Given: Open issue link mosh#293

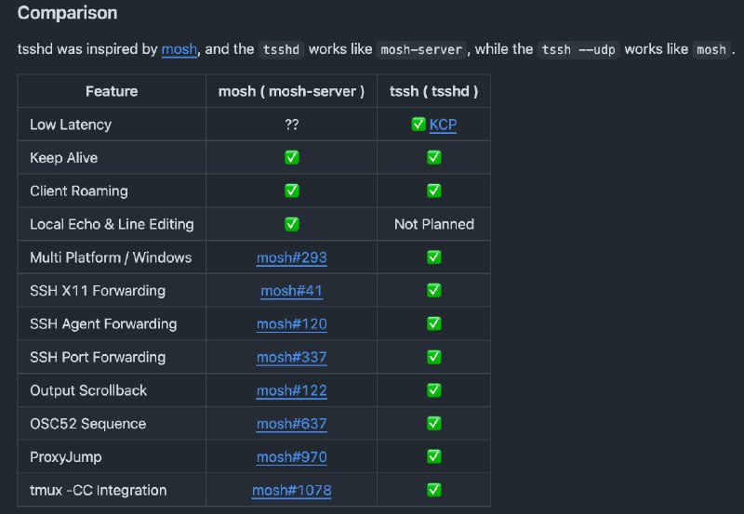Looking at the screenshot, I should (x=291, y=257).
